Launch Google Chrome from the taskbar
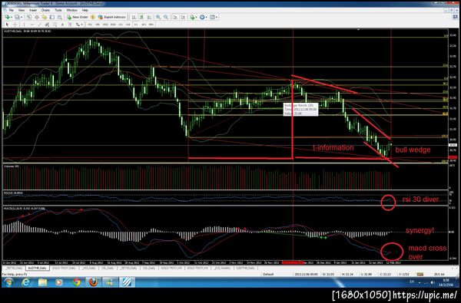Viewport: 461px width, 303px height. click(77, 282)
